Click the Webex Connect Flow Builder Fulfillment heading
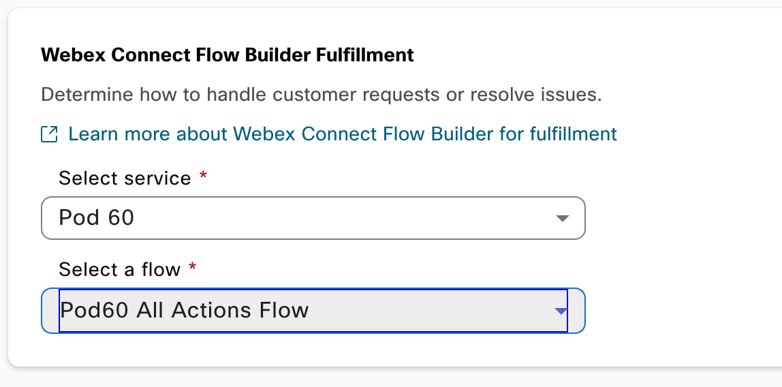Image resolution: width=782 pixels, height=387 pixels. pos(228,55)
